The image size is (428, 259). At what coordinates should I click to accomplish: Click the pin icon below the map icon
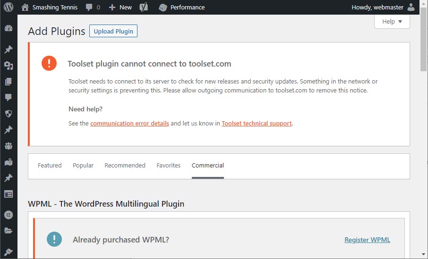9,178
